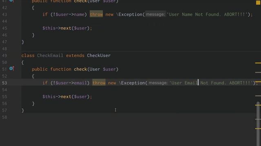261x146 pixels.
Task: Click $this->next($user) on line 55
Action: click(67, 97)
